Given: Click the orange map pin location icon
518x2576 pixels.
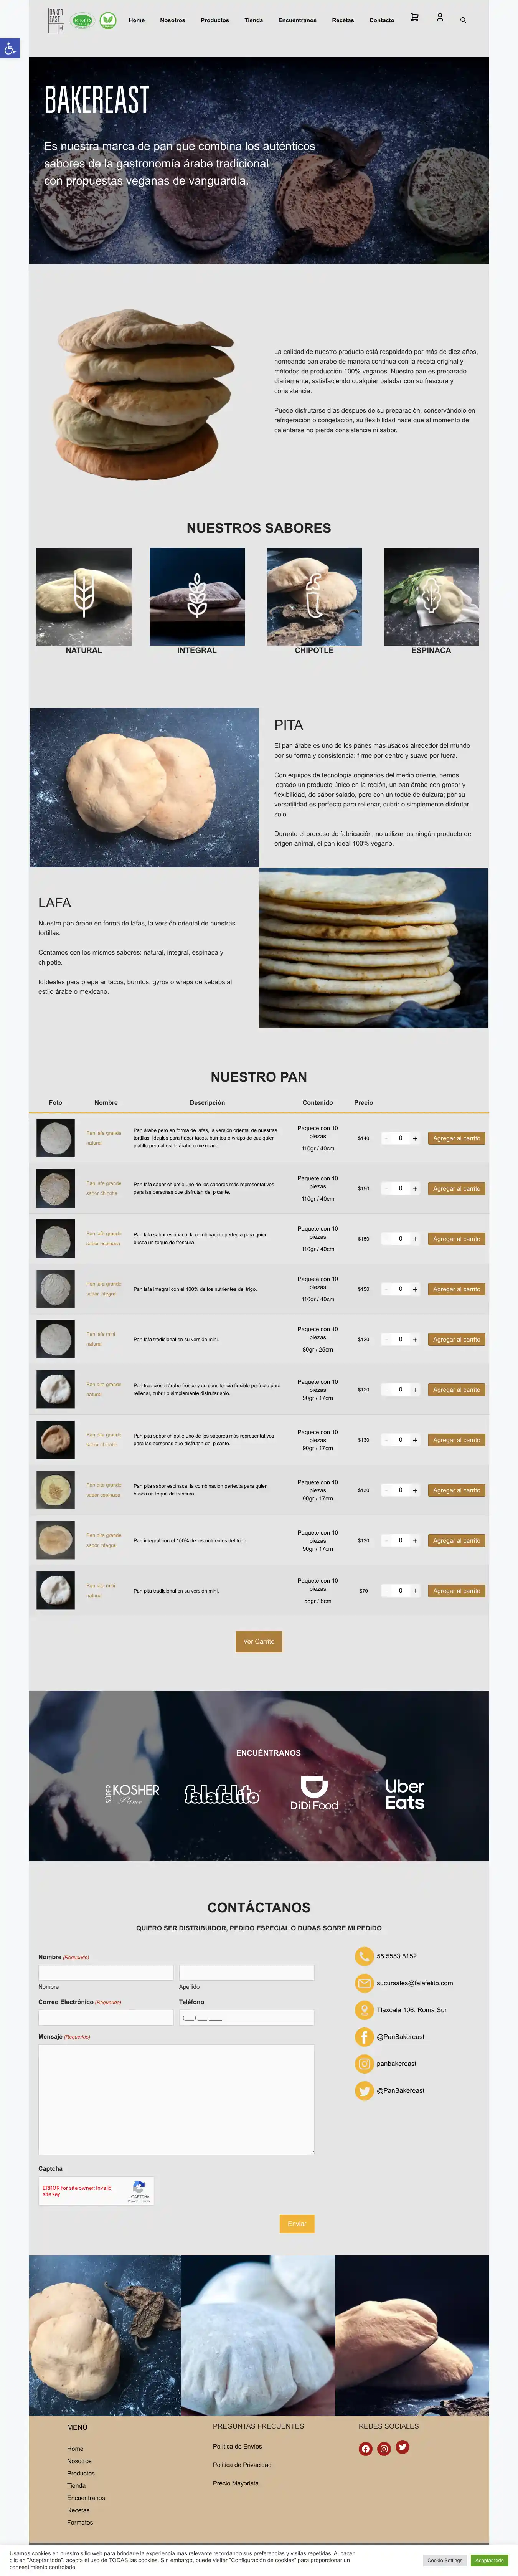Looking at the screenshot, I should (x=364, y=2010).
